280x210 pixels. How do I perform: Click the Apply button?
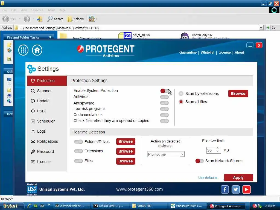click(238, 178)
